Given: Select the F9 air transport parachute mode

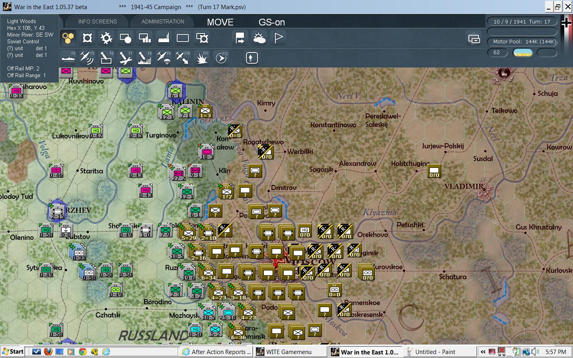Looking at the screenshot, I should 164,58.
